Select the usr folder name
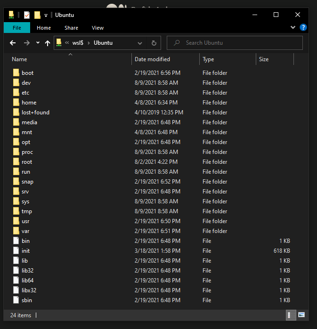 (25, 221)
